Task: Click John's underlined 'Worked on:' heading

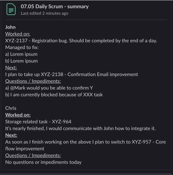Action: tap(18, 34)
